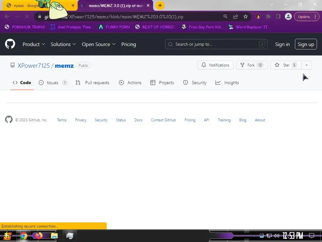This screenshot has width=322, height=242.
Task: Open the XPower7125 user profile link
Action: (x=34, y=66)
